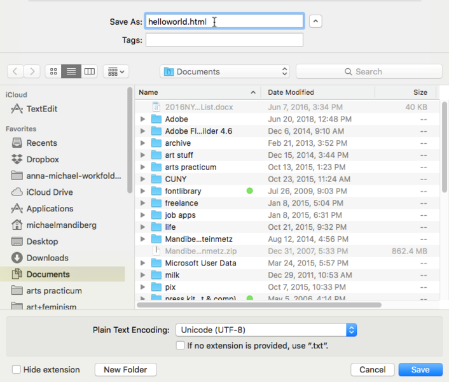The height and width of the screenshot is (382, 449).
Task: Open the Documents location dropdown
Action: point(225,71)
